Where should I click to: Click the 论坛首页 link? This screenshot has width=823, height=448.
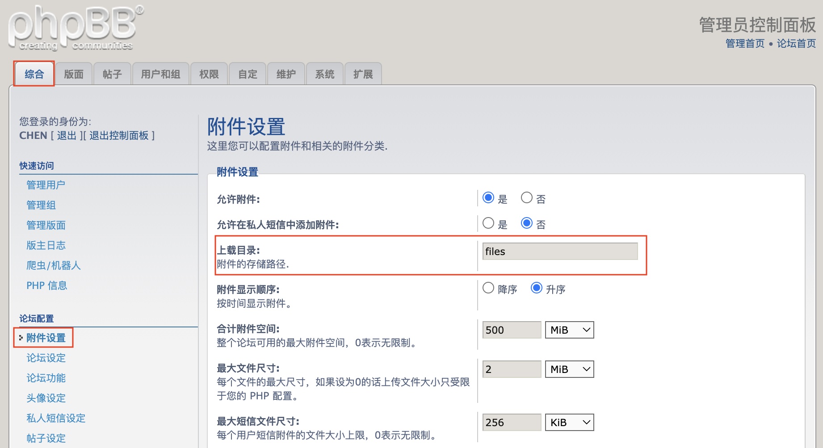796,43
